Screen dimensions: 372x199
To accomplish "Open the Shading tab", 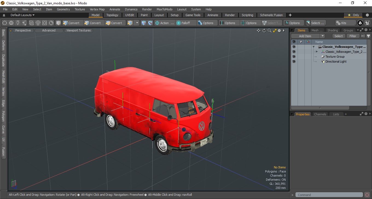I will (333, 30).
